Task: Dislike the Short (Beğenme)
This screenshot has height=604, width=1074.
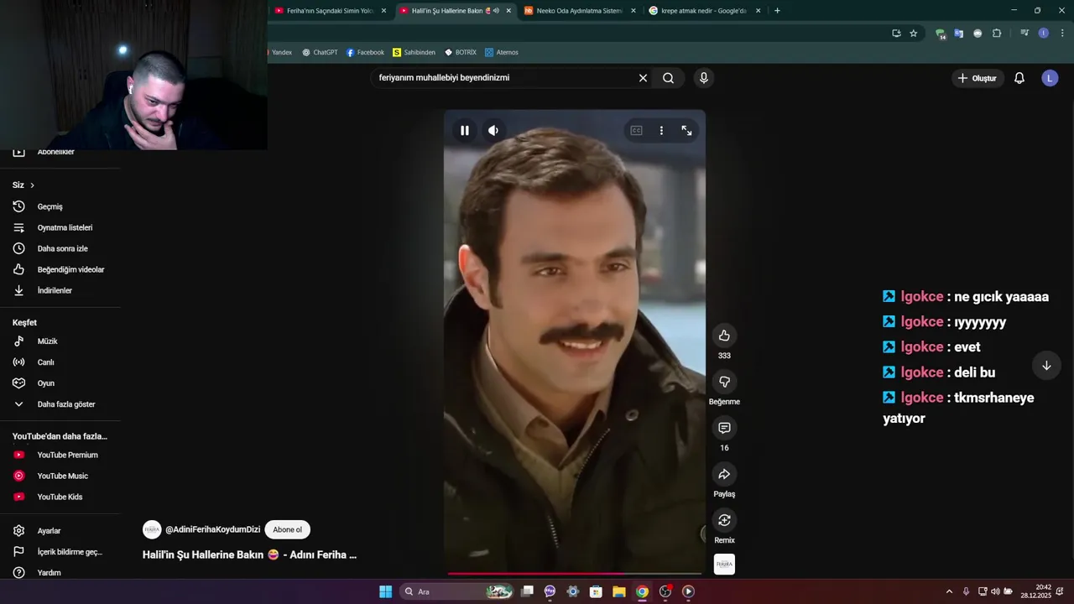Action: (724, 382)
